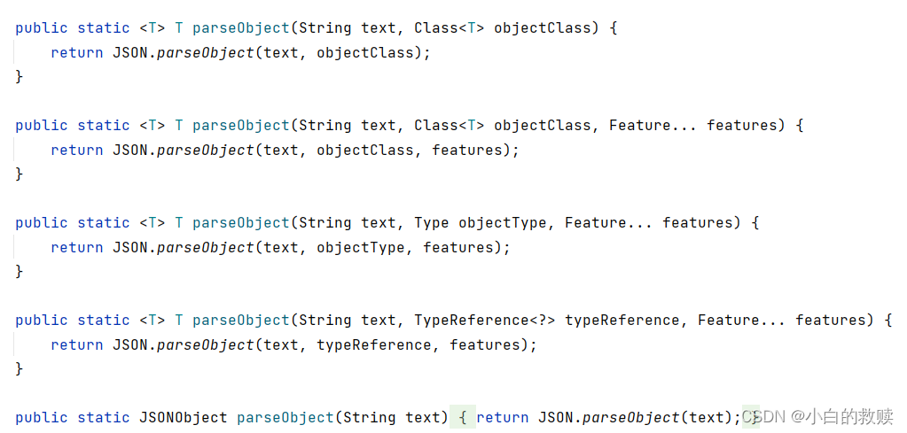The image size is (907, 433).
Task: Click the return keyword in the first method
Action: point(77,52)
